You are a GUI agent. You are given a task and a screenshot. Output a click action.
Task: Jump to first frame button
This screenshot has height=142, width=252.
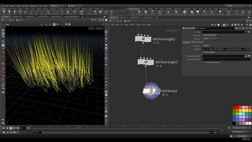tap(4, 128)
